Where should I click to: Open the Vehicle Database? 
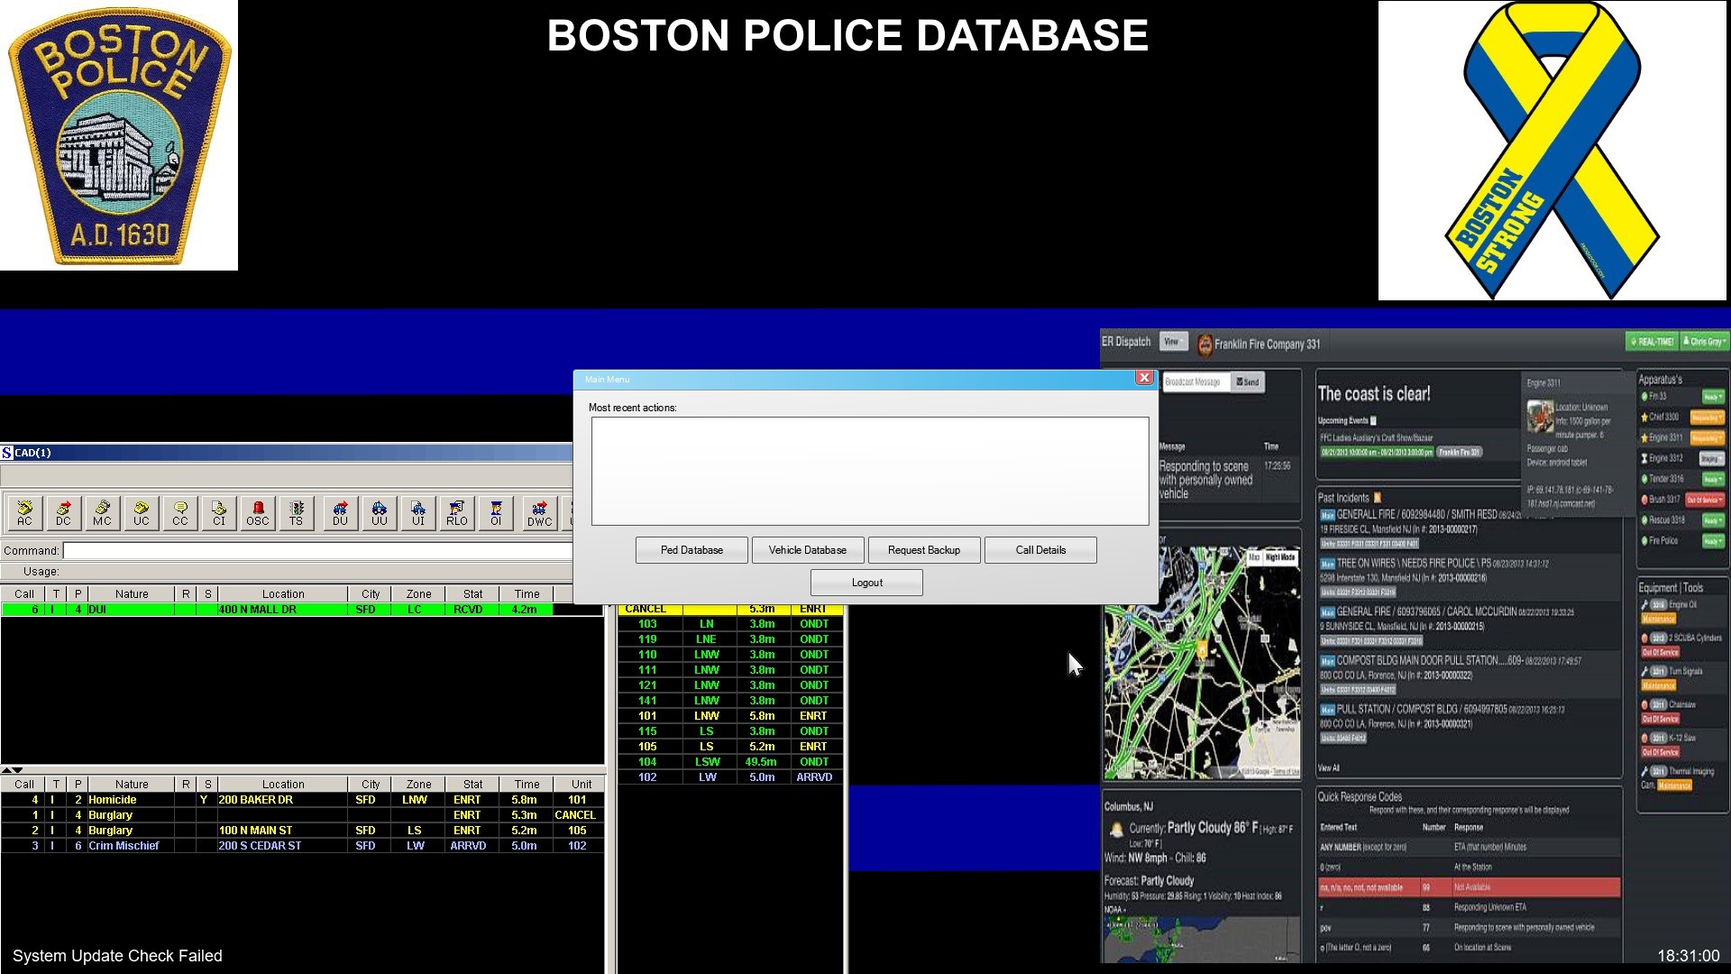(x=808, y=550)
